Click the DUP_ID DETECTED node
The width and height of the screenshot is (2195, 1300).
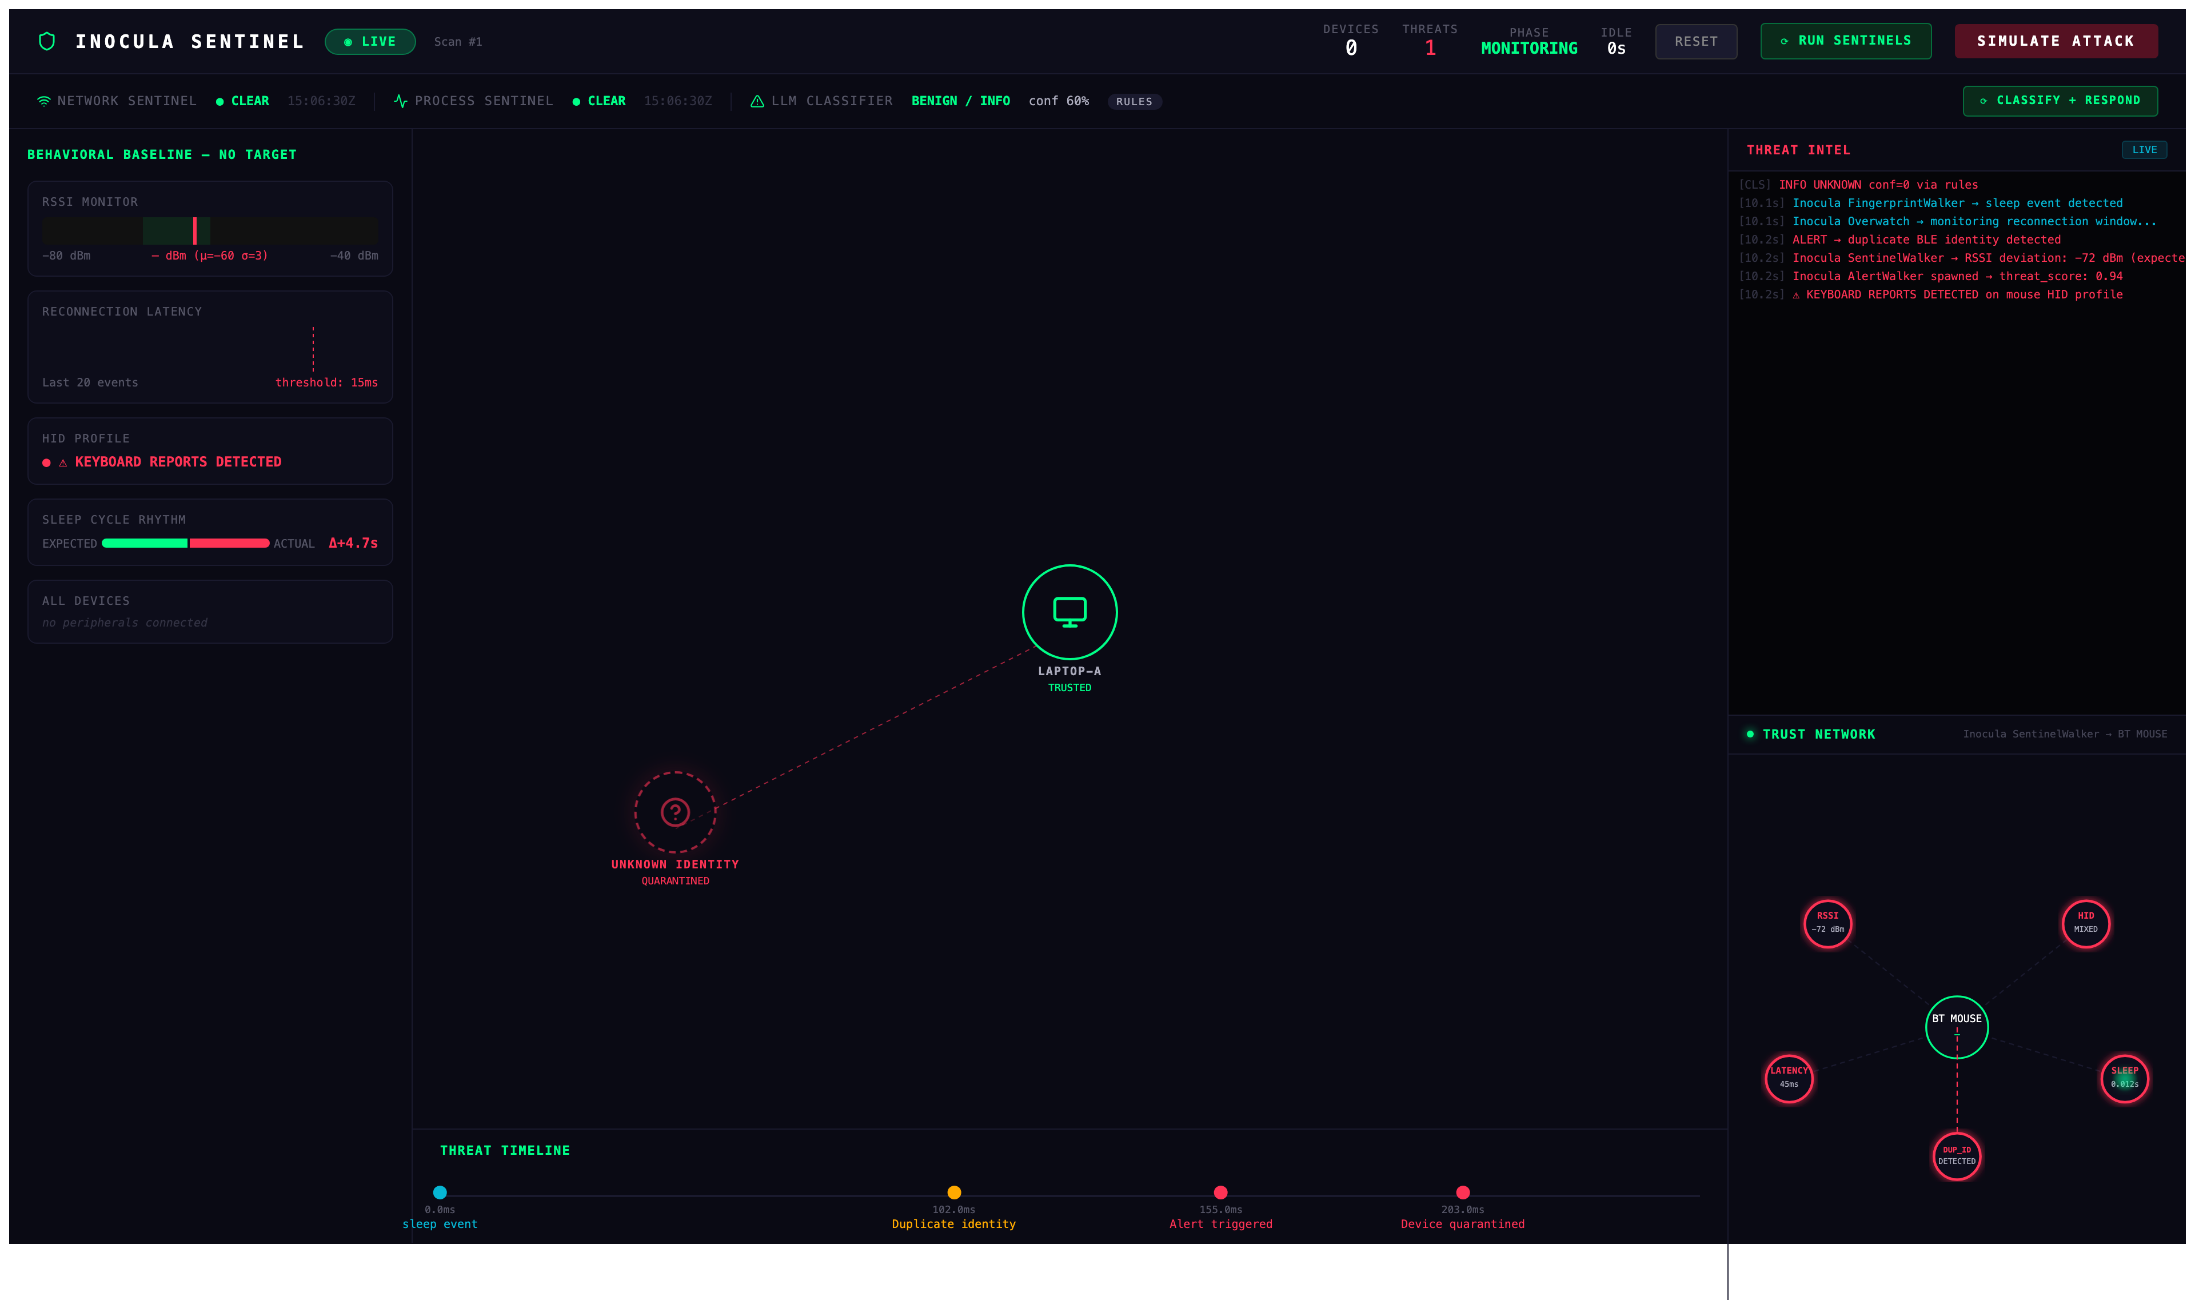tap(1957, 1155)
